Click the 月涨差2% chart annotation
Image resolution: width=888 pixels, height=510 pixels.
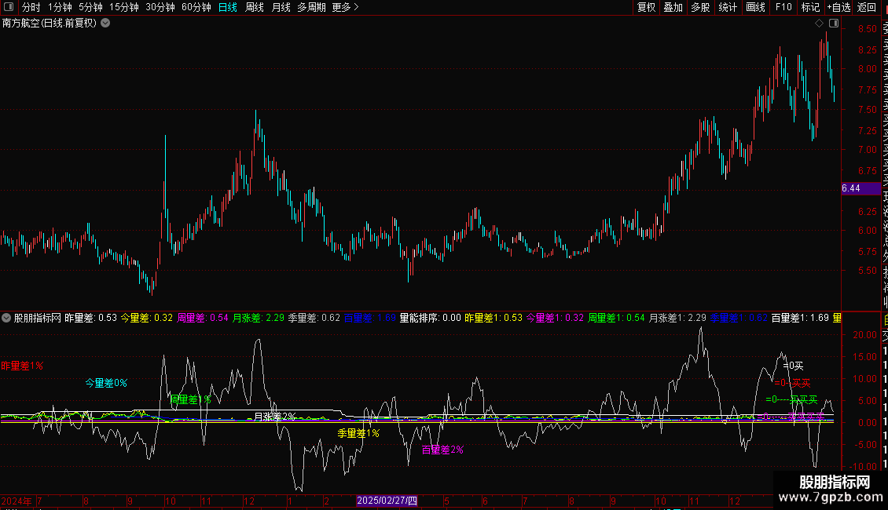click(275, 417)
